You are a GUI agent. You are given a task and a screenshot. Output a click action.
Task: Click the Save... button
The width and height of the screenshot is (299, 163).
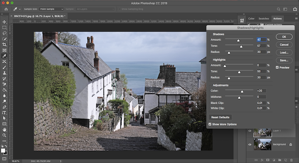284,61
